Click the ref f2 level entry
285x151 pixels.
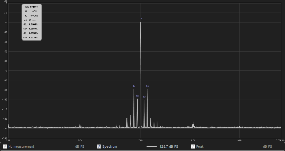tap(31, 20)
